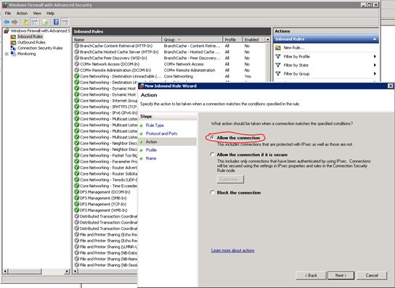Click the Cancel button

[372, 276]
